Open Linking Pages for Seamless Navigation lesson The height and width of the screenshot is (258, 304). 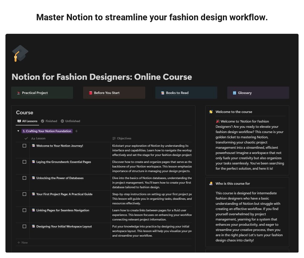[x=63, y=210]
